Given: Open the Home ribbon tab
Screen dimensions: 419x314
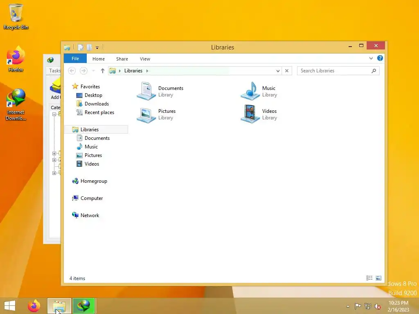Looking at the screenshot, I should tap(99, 59).
